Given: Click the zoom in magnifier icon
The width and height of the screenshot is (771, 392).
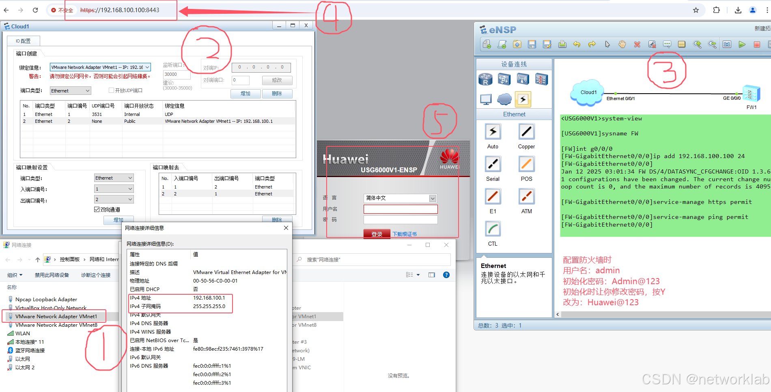Looking at the screenshot, I should (x=697, y=44).
